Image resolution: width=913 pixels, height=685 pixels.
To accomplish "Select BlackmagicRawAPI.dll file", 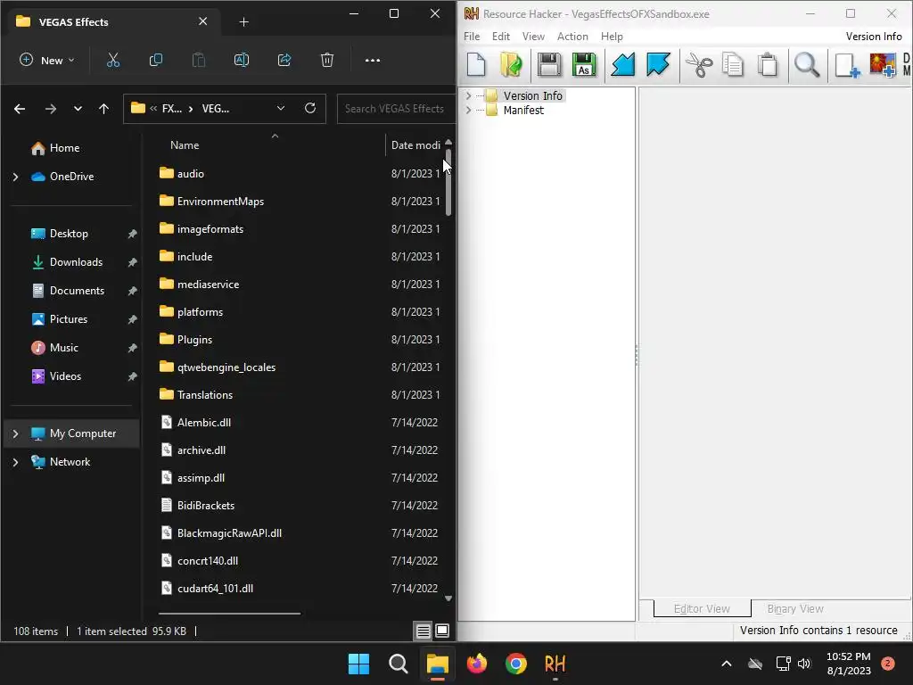I will click(229, 533).
